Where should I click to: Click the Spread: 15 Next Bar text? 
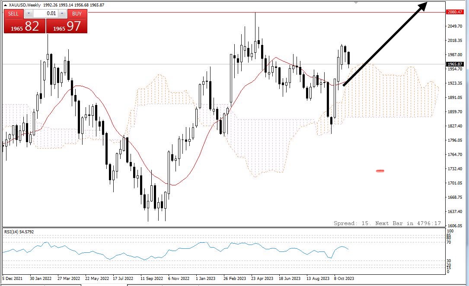pos(387,223)
